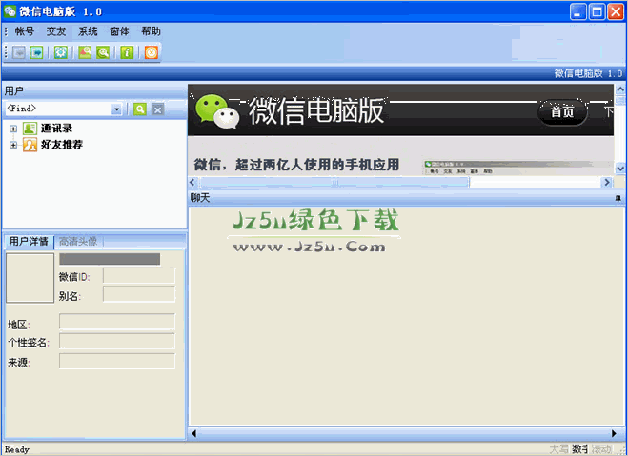Close the 微信电脑版 window

(616, 11)
